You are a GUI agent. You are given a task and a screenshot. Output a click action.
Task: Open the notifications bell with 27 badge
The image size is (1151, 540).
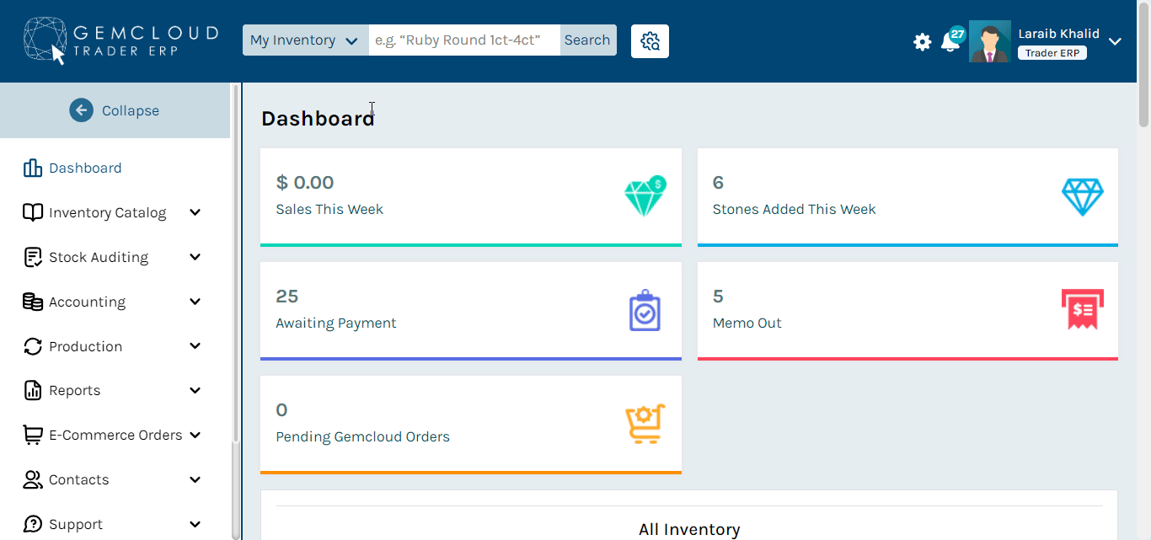coord(950,41)
